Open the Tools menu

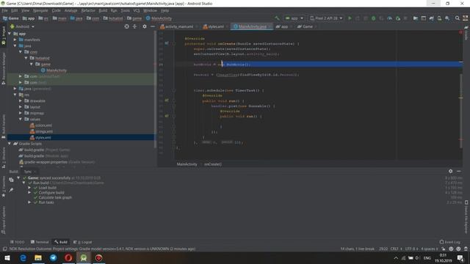(126, 10)
